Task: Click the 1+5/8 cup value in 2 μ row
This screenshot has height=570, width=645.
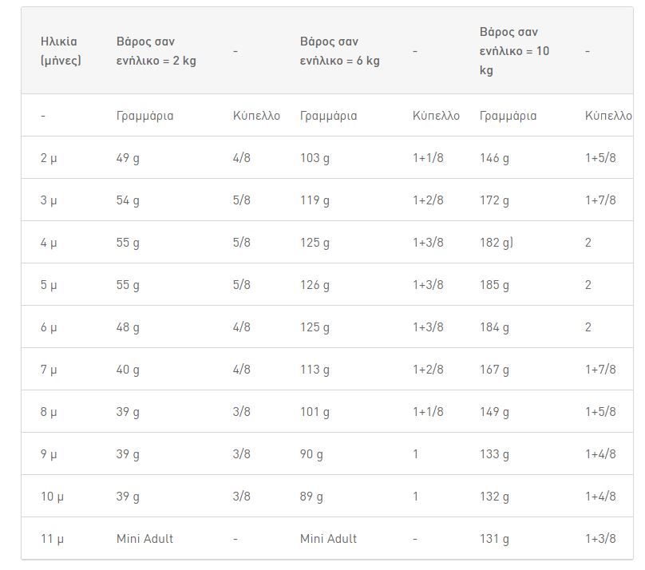Action: [x=600, y=158]
